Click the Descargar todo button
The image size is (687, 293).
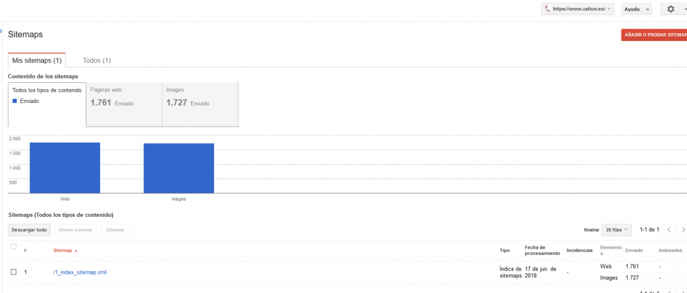pos(29,229)
